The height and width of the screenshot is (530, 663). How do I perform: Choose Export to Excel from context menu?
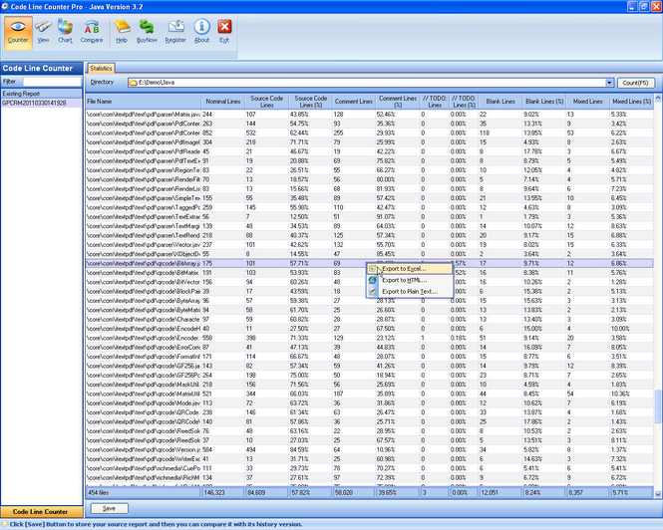(x=404, y=268)
